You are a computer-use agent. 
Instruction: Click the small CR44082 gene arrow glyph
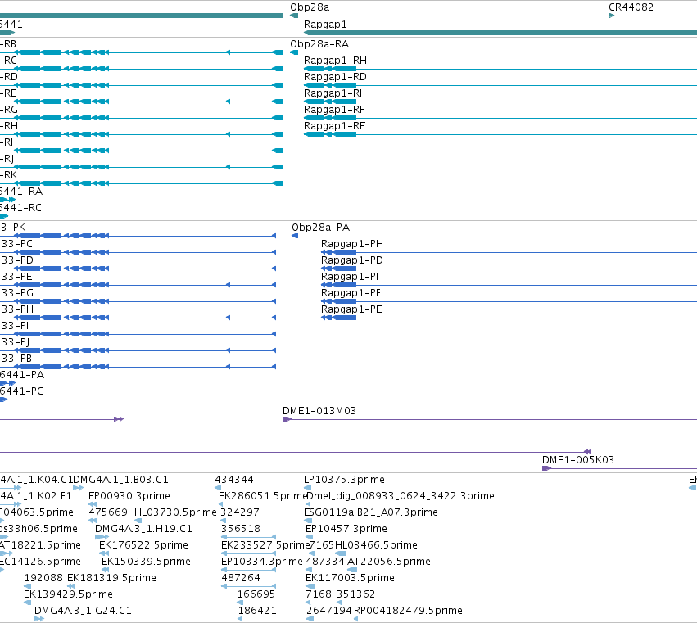611,16
